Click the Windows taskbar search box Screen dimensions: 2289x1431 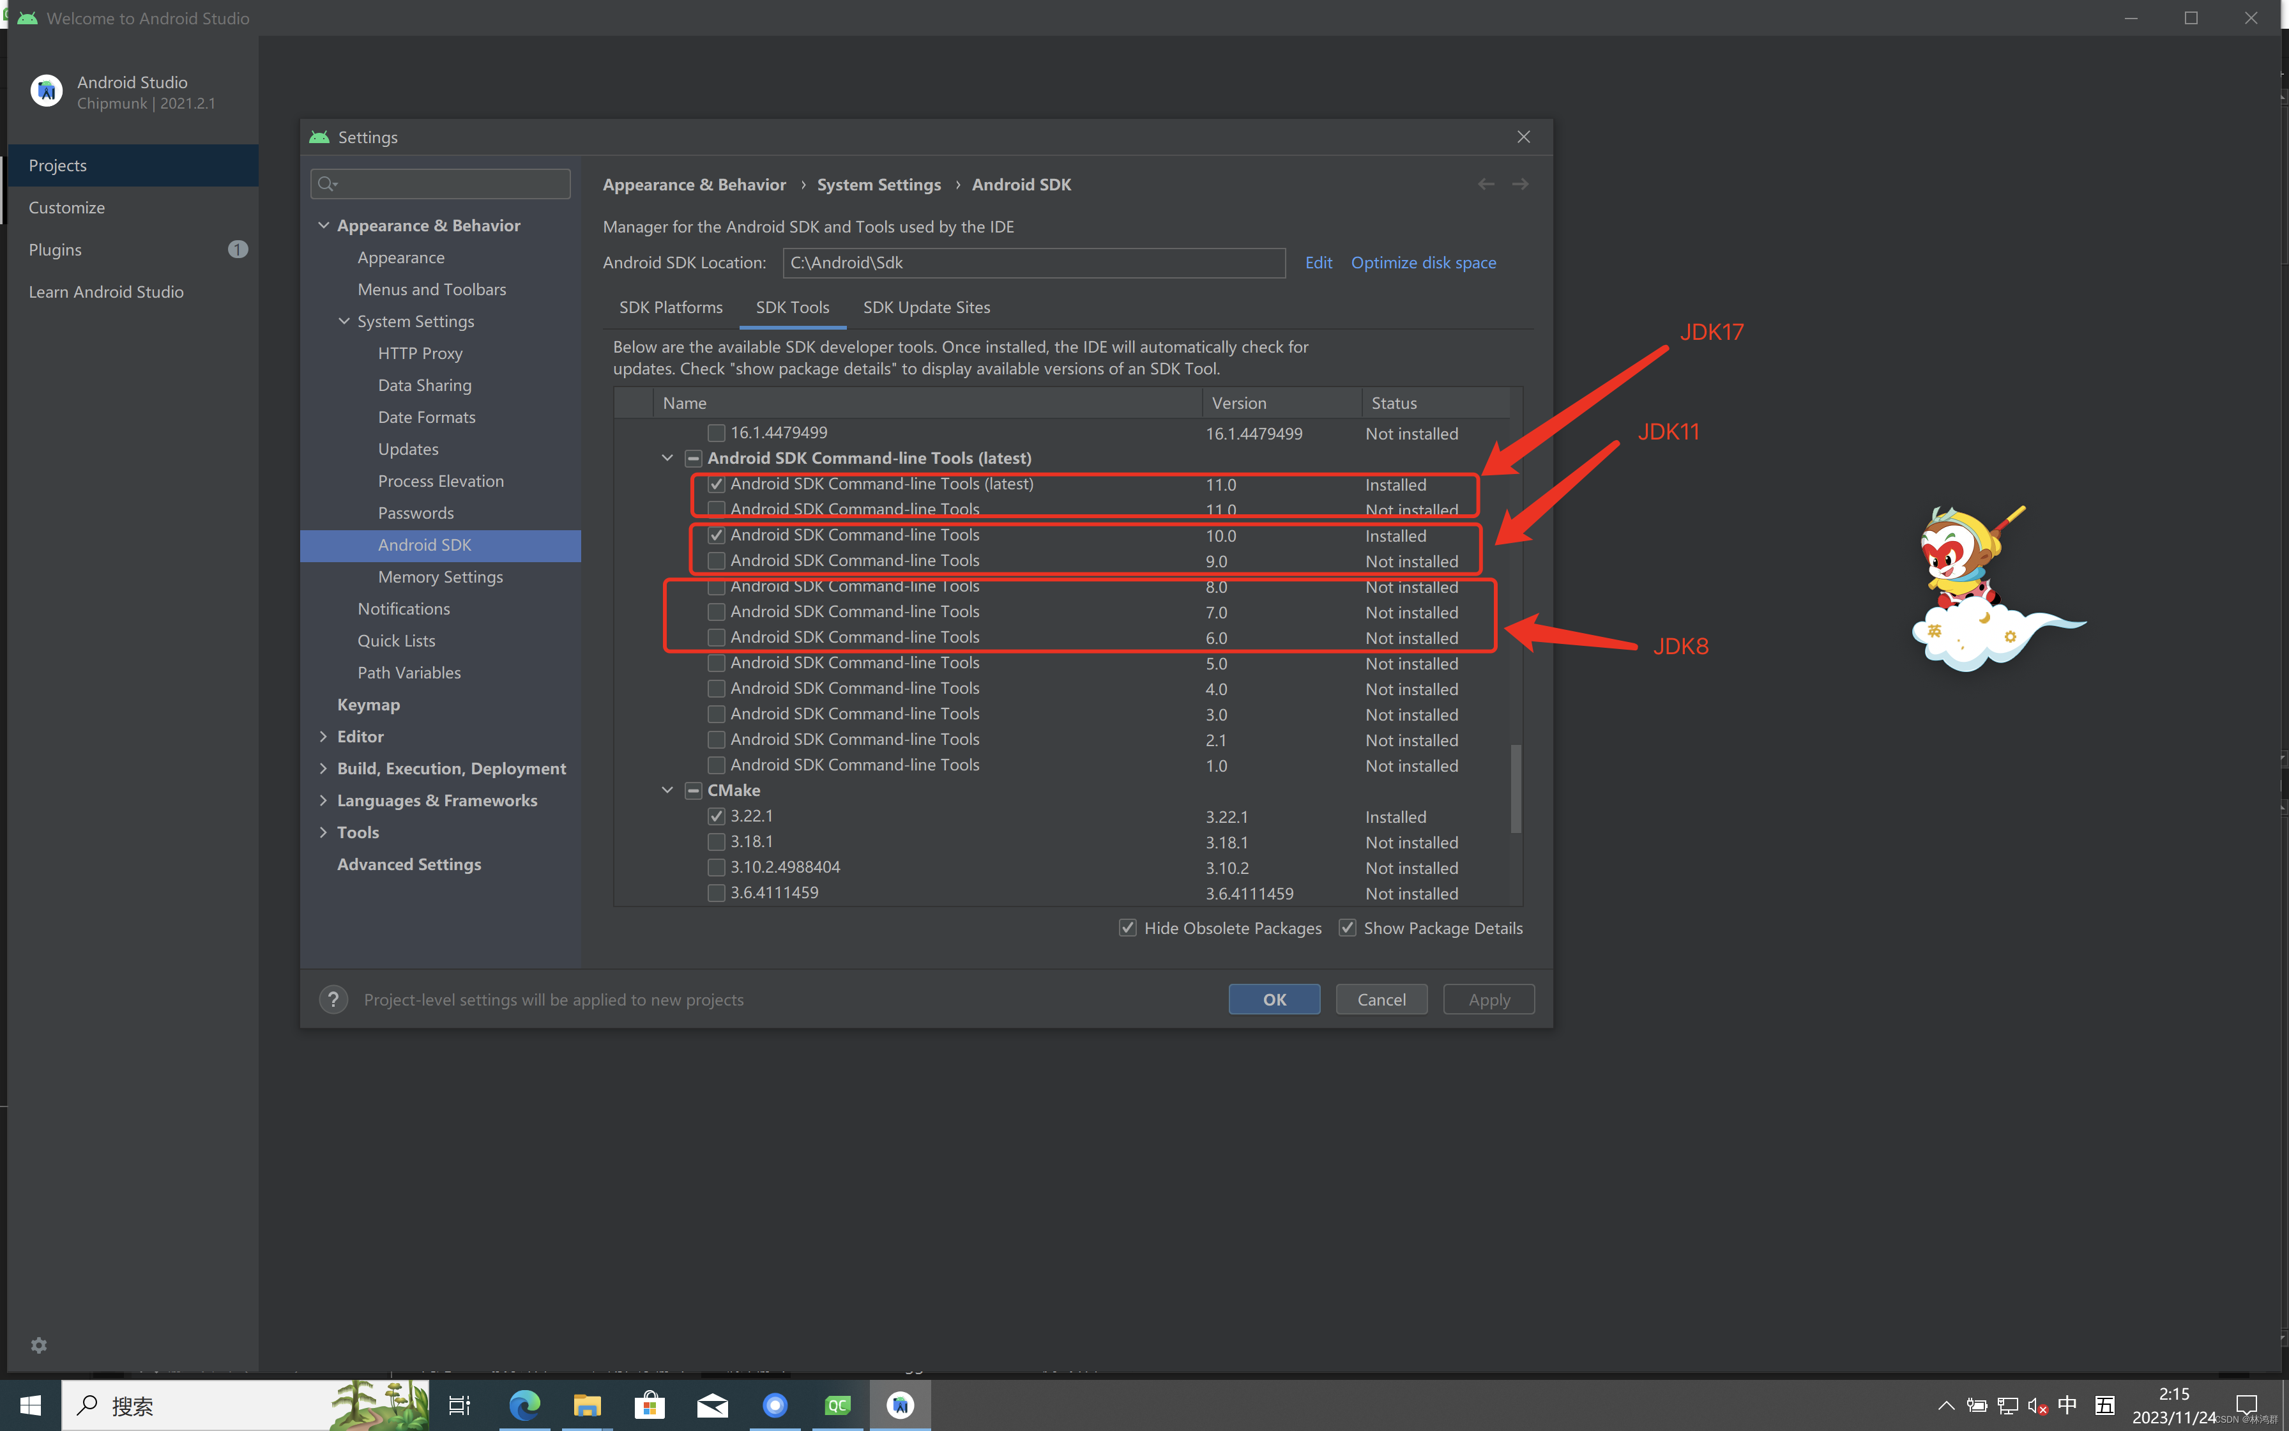click(245, 1405)
